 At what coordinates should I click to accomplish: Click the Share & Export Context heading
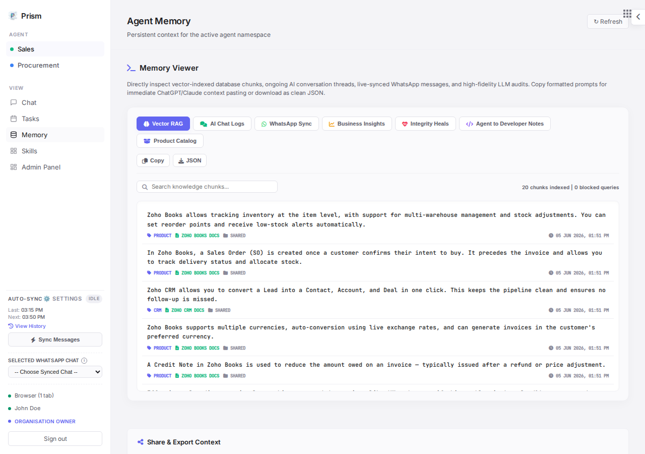(x=184, y=442)
